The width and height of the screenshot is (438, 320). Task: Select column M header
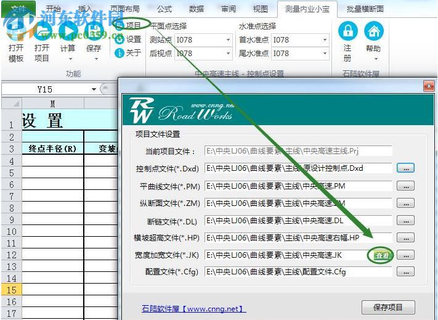tap(53, 104)
